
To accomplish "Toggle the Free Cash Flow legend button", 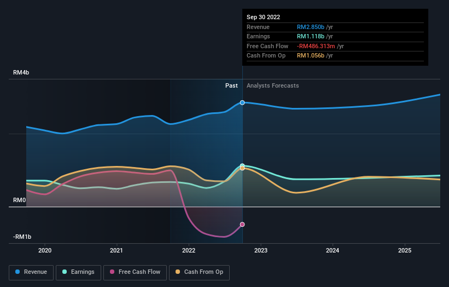I will tap(135, 272).
